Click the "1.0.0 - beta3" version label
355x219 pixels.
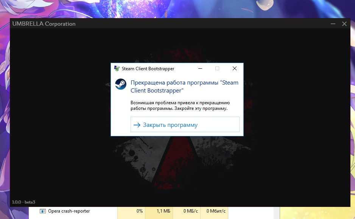point(23,202)
